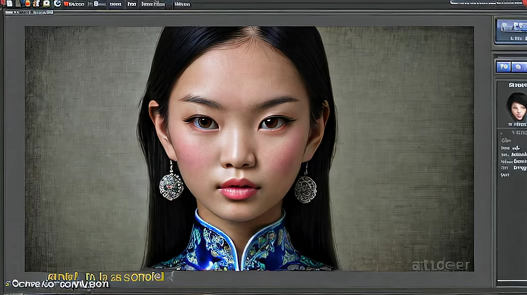Open the menu labeled with red icon
527x295 pixels.
(75, 4)
